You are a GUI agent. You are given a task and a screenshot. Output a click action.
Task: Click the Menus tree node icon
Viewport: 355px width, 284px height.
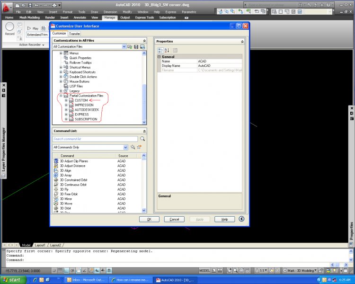66,53
